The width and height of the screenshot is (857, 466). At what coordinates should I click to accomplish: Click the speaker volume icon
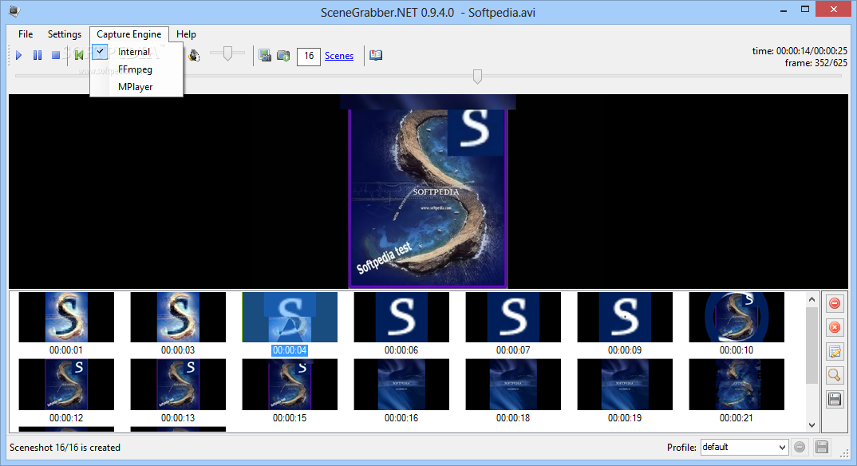coord(194,55)
